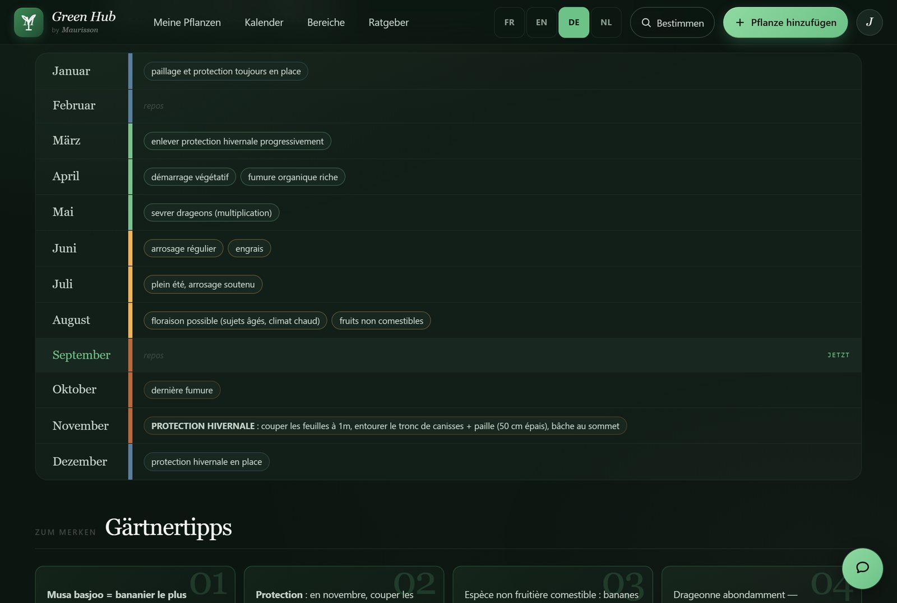
Task: Click the Pflanze hinzufügen button
Action: point(785,22)
